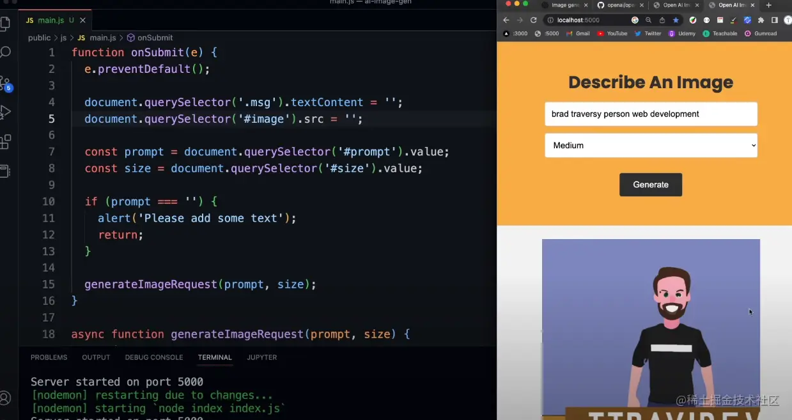Switch to the DEBUG CONSOLE tab
Screen dimensions: 792x420
pyautogui.click(x=154, y=357)
